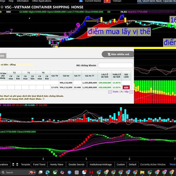Click the 'Bán nhiều mã' button
Image resolution: width=176 pixels, height=176 pixels.
(x=118, y=54)
